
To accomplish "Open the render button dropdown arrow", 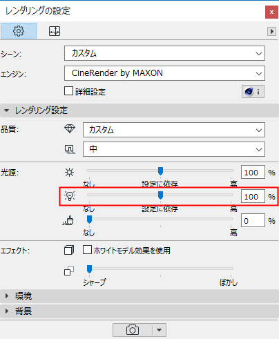I will pos(159,330).
